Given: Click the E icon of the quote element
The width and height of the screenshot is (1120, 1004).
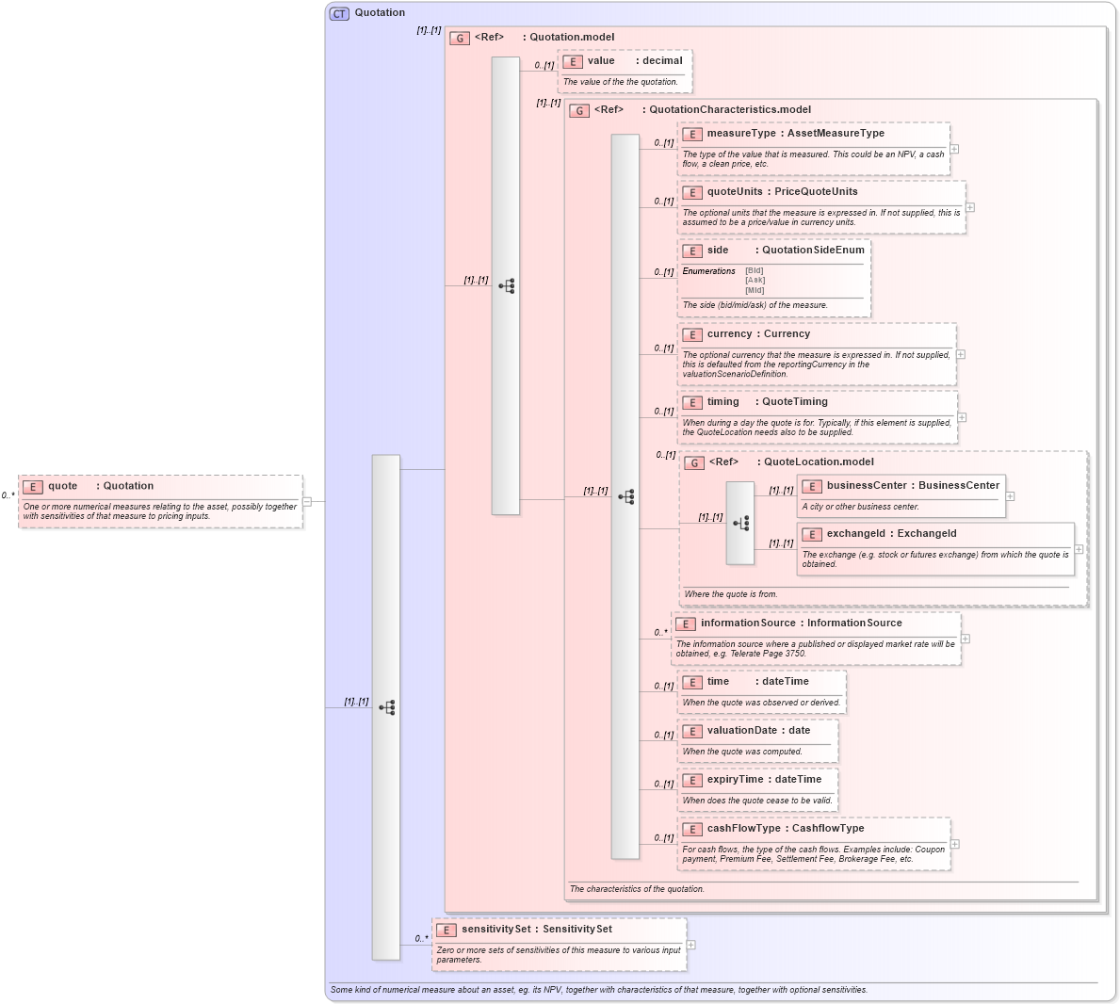Looking at the screenshot, I should pyautogui.click(x=33, y=486).
